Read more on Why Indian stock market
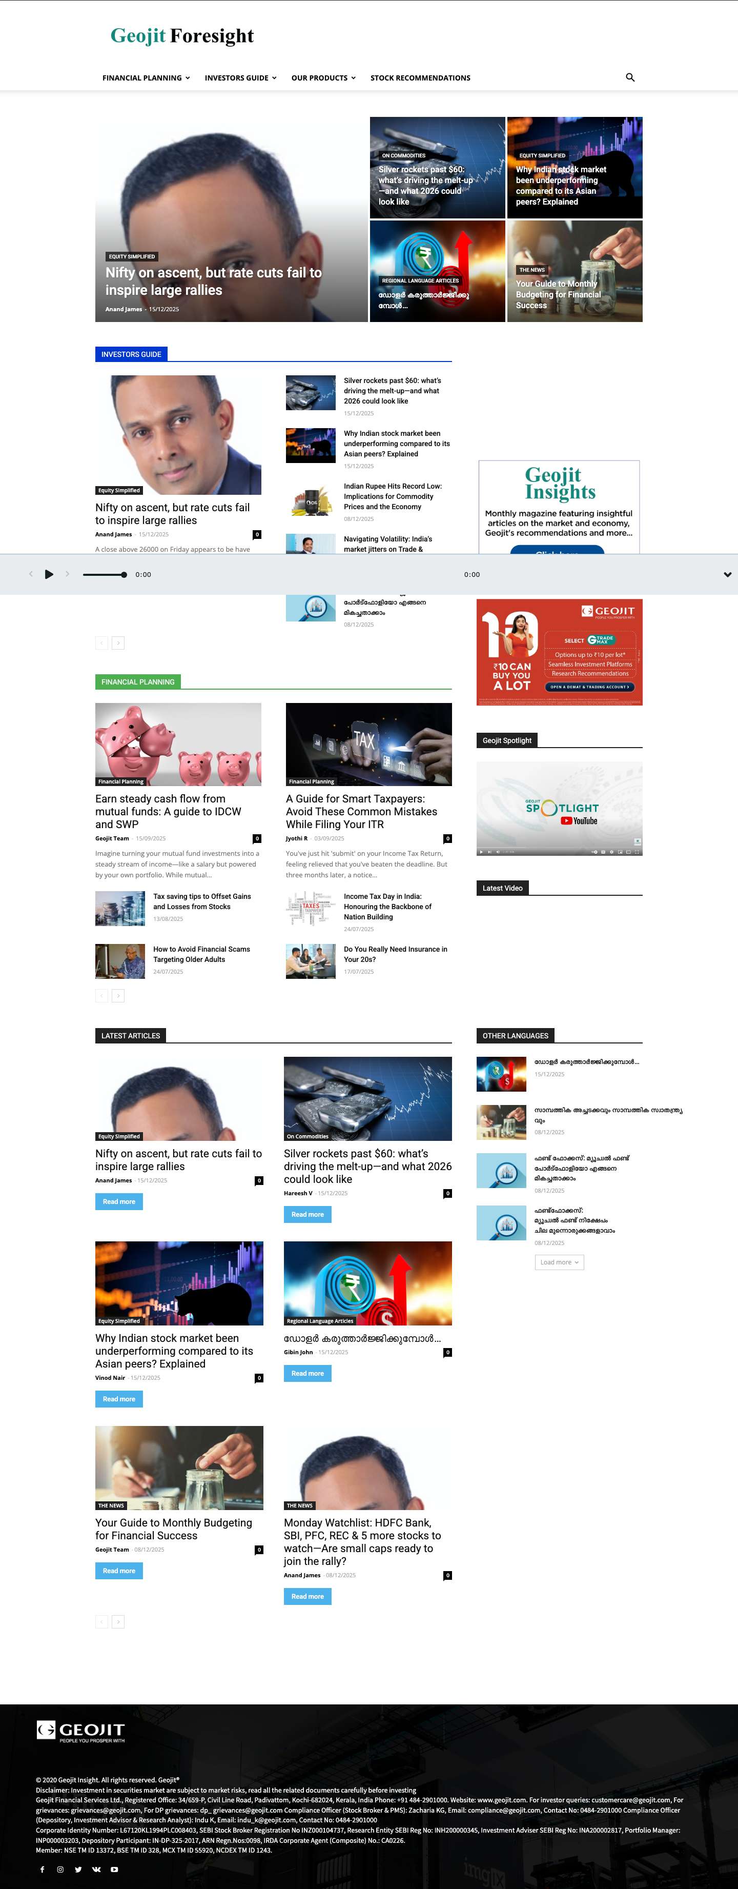Screen dimensions: 738x1889 (119, 1399)
